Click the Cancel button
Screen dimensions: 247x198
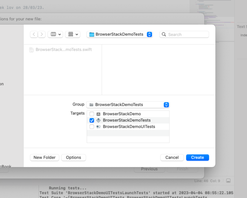172,158
